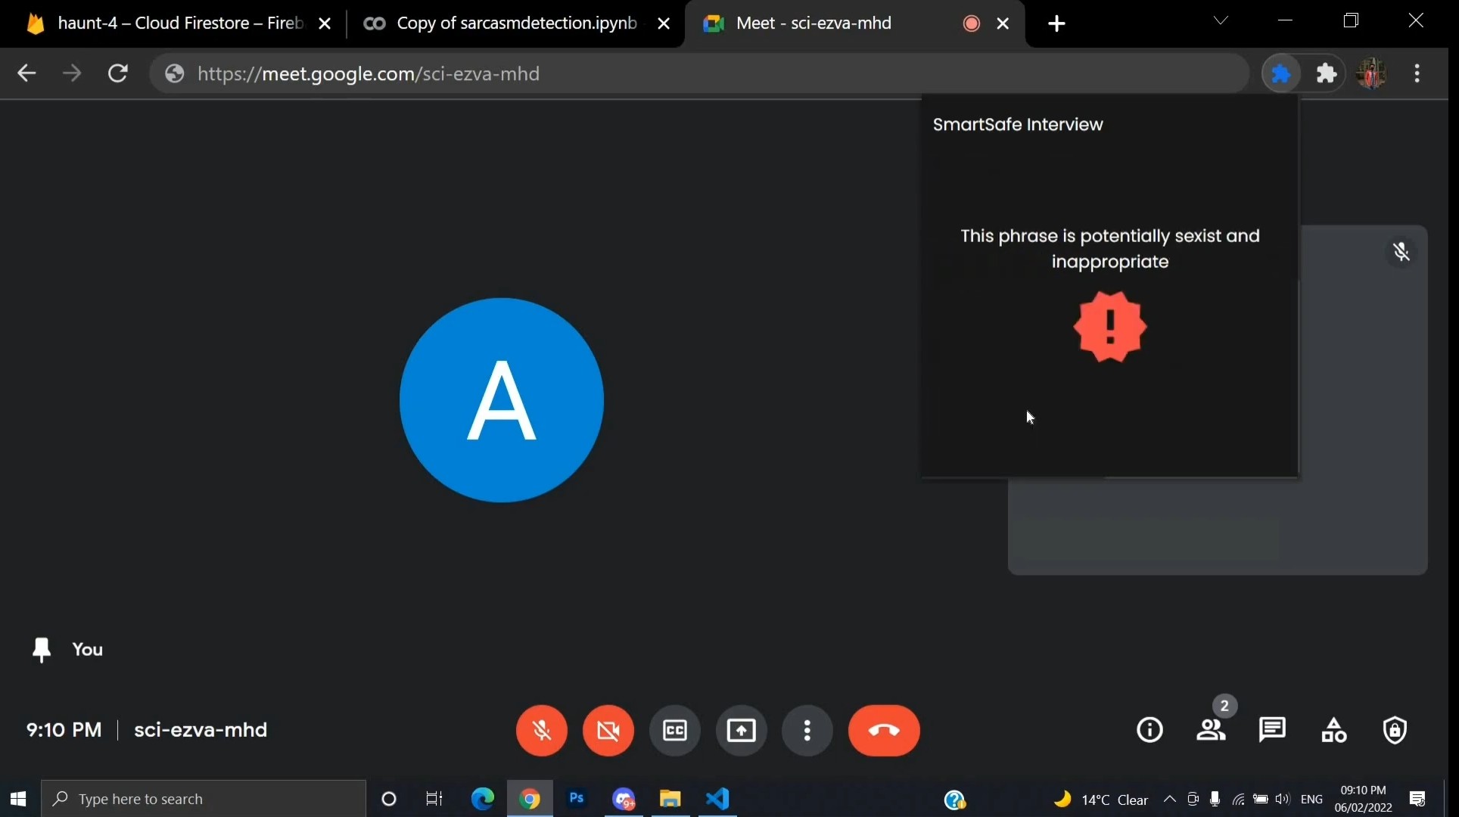Reload the current page
The height and width of the screenshot is (817, 1459).
118,73
